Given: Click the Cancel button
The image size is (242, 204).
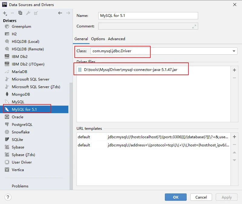Looking at the screenshot, I should tap(201, 197).
